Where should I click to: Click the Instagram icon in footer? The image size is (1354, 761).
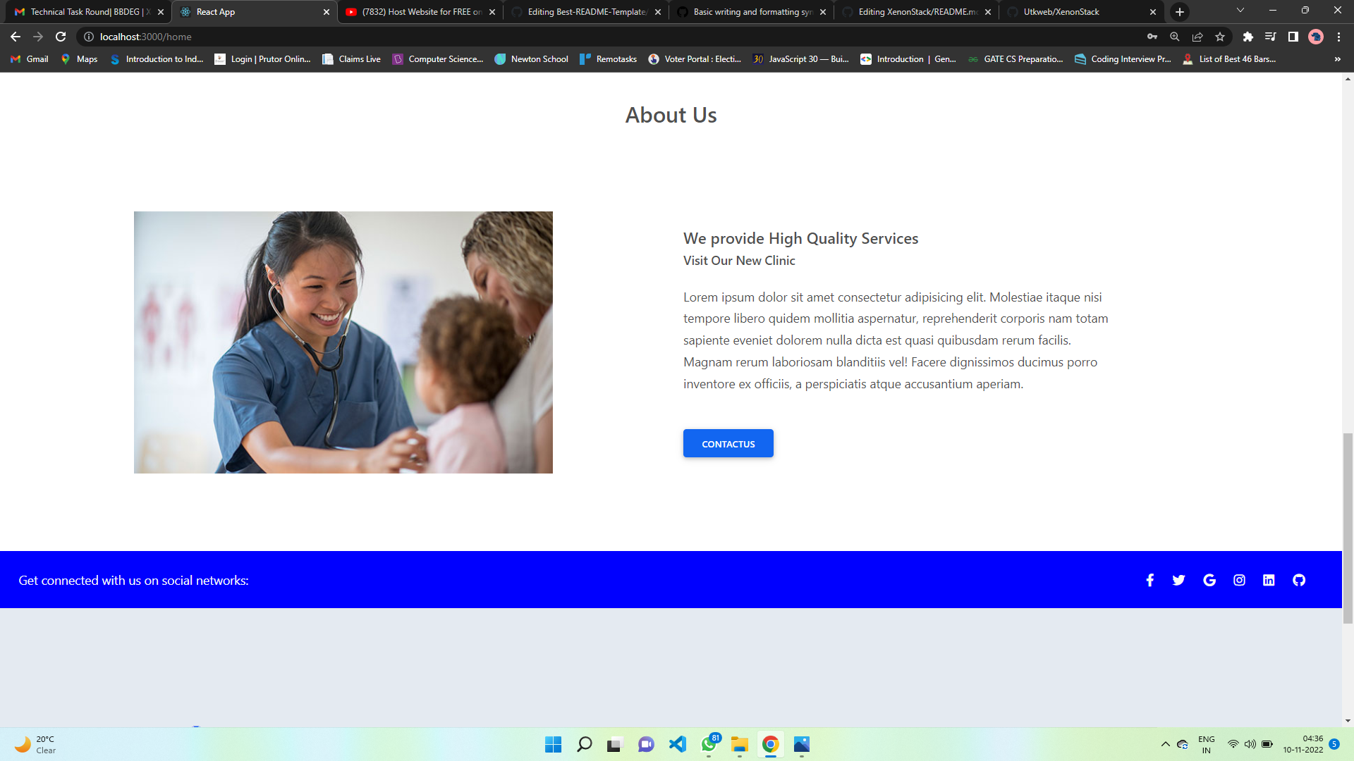click(1239, 580)
